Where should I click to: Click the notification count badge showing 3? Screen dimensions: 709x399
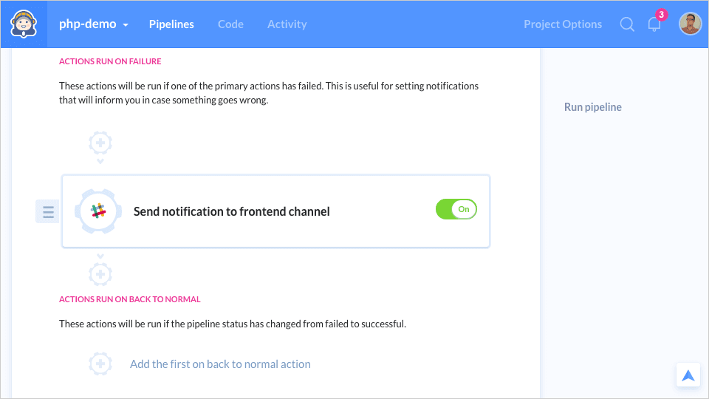tap(661, 15)
